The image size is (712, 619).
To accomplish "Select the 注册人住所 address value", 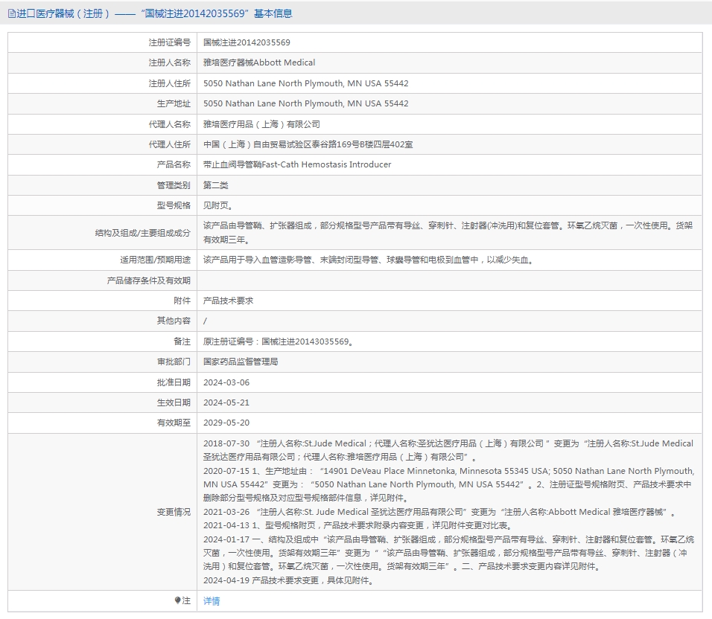I will pyautogui.click(x=305, y=83).
